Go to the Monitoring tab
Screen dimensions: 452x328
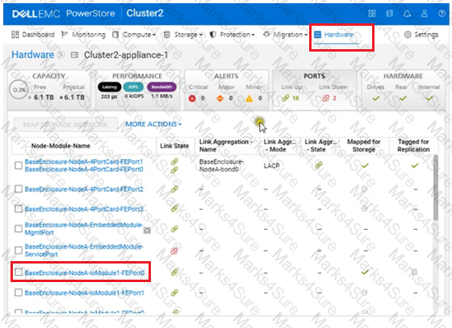(x=84, y=35)
